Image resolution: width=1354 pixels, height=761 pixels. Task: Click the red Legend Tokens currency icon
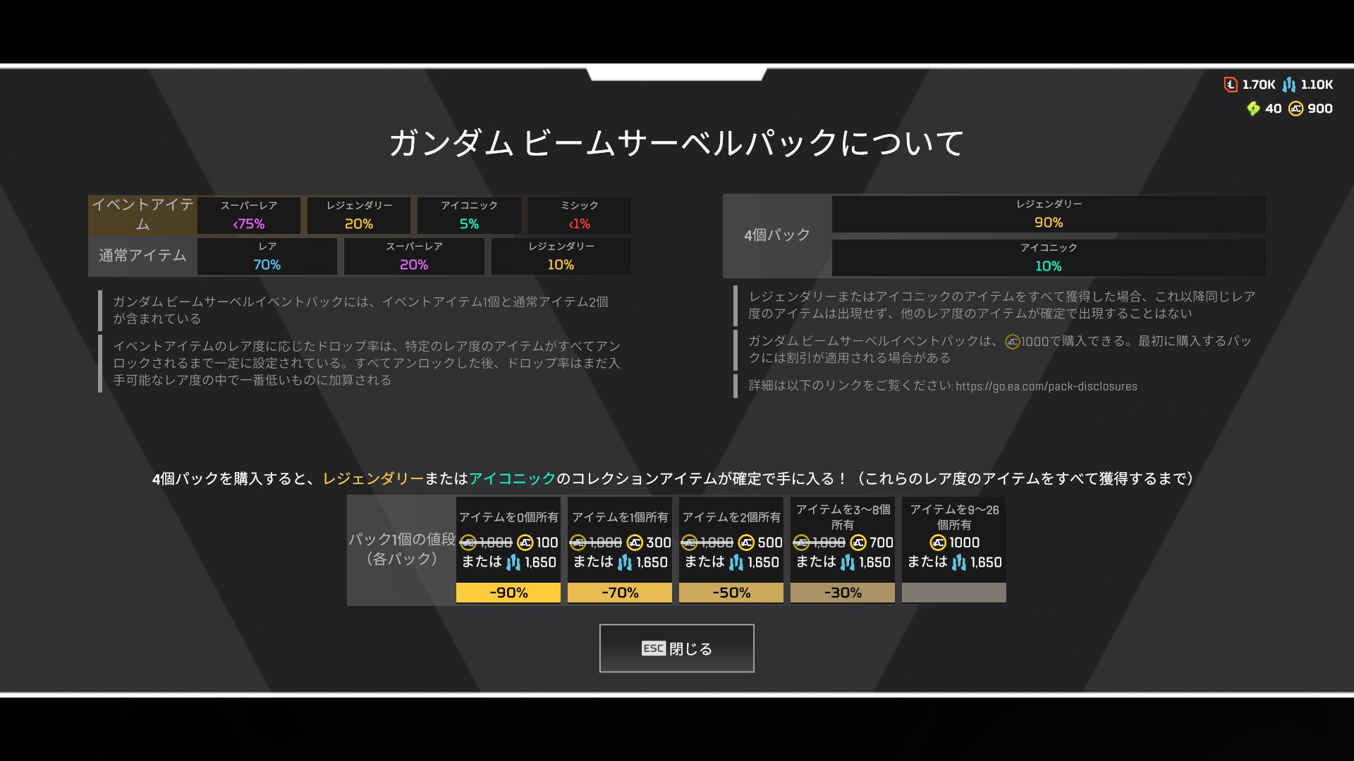pos(1231,85)
